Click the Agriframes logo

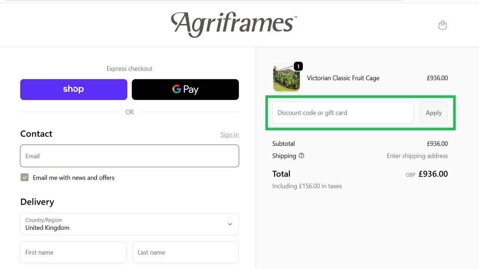[234, 24]
